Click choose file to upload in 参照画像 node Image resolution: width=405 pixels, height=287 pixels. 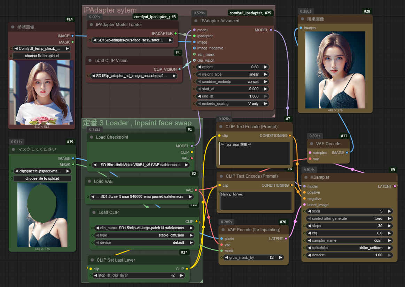point(42,56)
